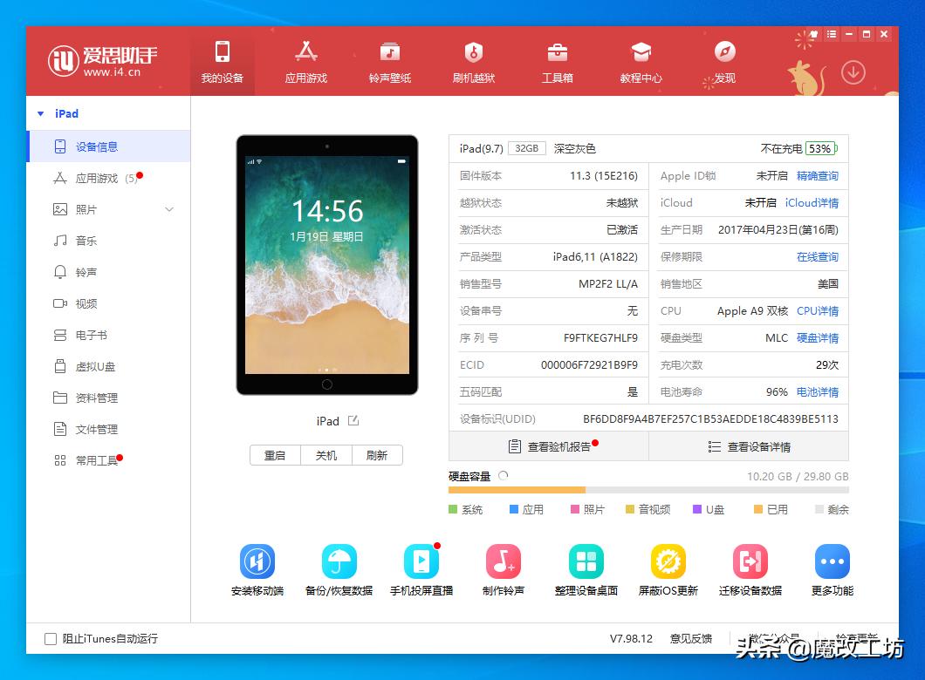925x680 pixels.
Task: Click the 重启 restart button
Action: click(x=275, y=455)
